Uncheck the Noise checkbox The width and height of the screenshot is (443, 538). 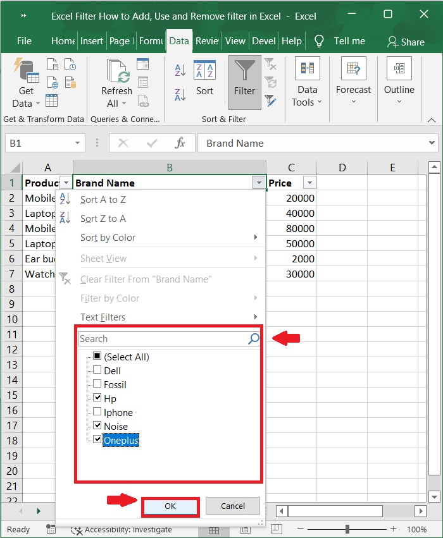[x=97, y=425]
